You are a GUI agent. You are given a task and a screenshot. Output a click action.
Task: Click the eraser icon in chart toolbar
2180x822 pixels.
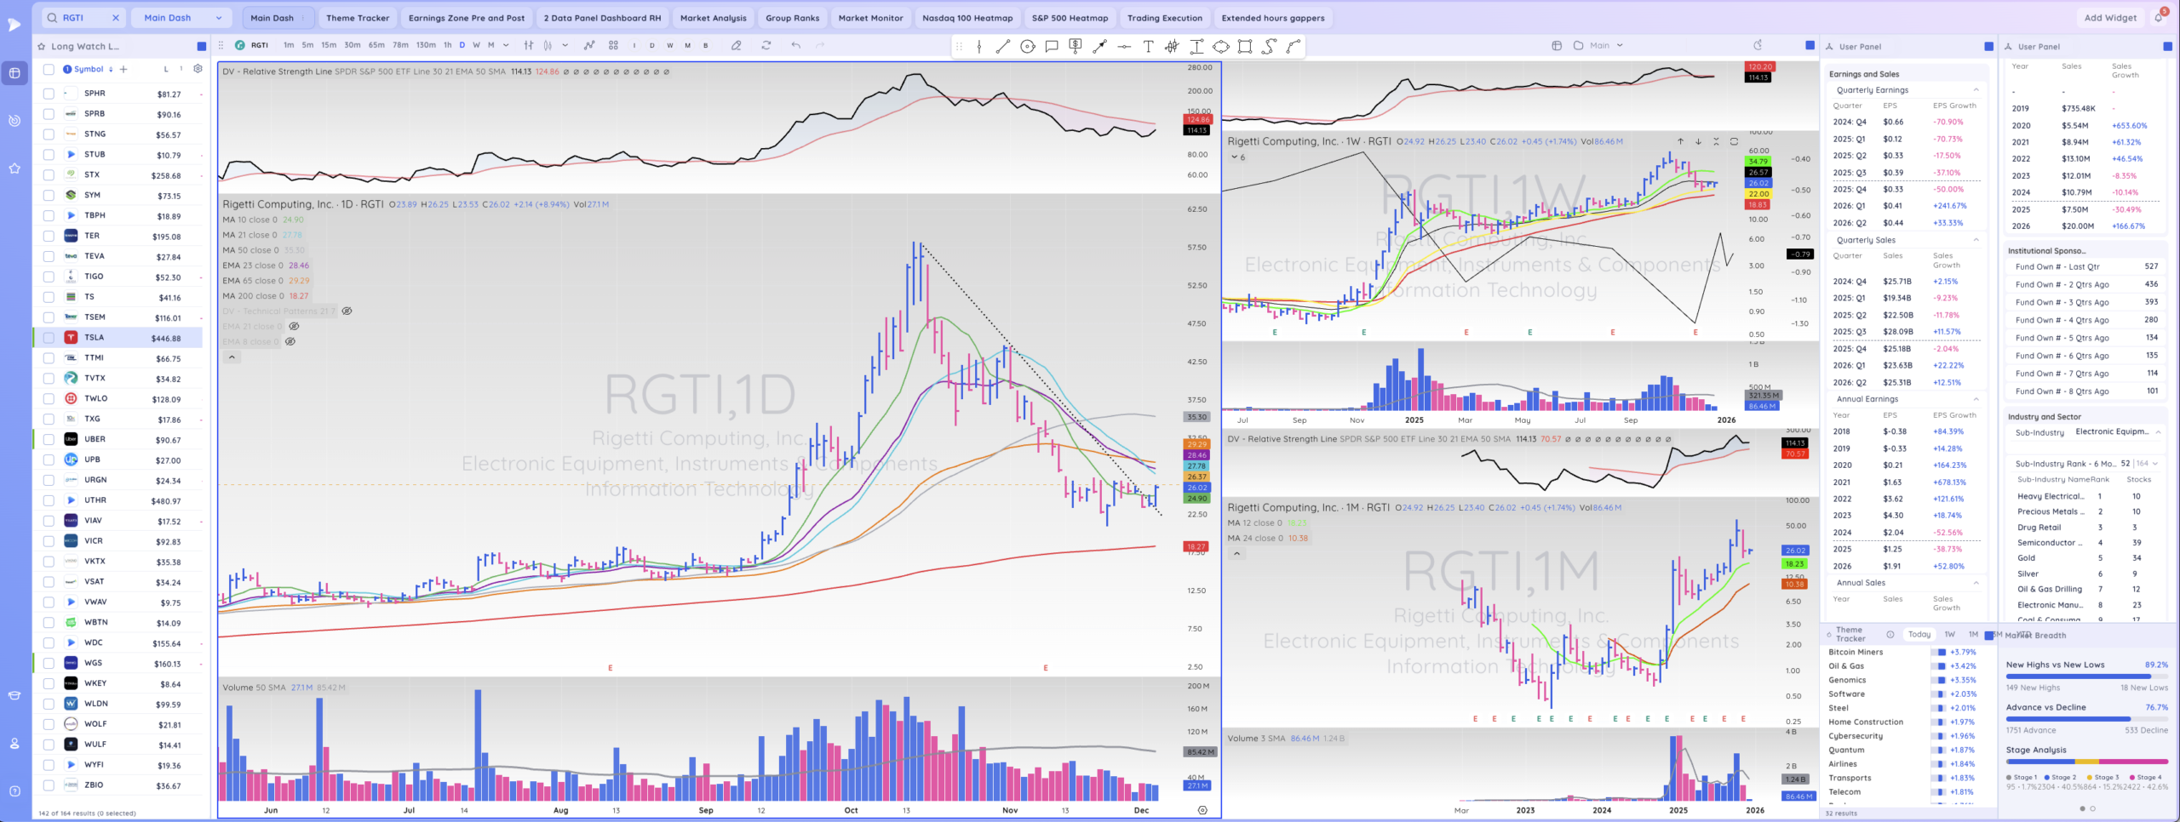(736, 45)
